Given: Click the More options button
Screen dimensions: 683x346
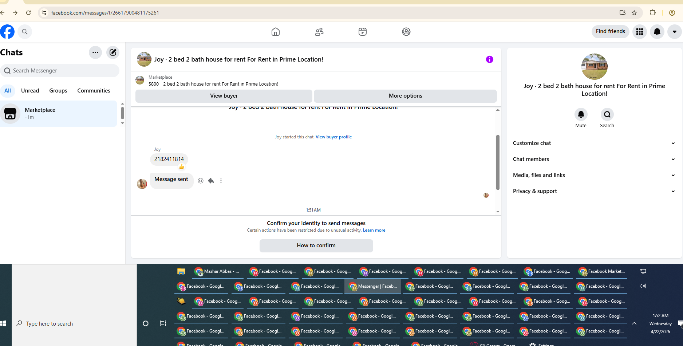Looking at the screenshot, I should (x=406, y=96).
